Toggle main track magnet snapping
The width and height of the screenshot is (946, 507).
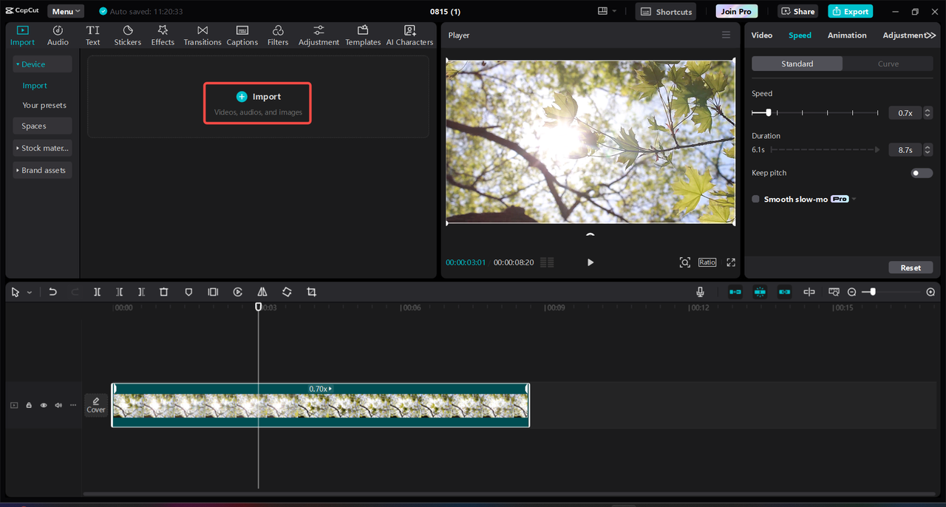coord(735,292)
